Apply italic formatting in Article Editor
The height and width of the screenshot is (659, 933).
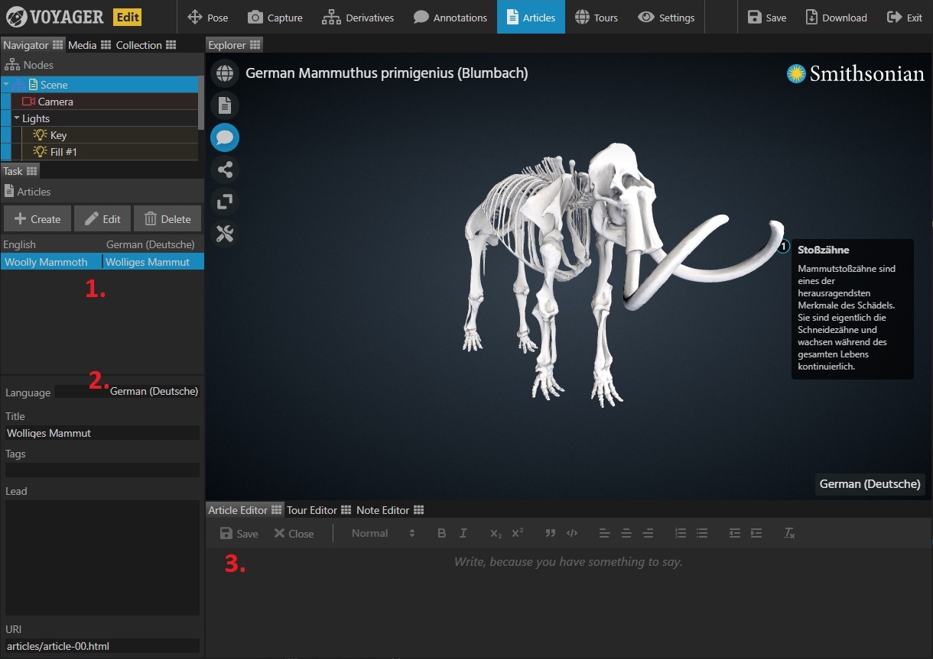(463, 533)
